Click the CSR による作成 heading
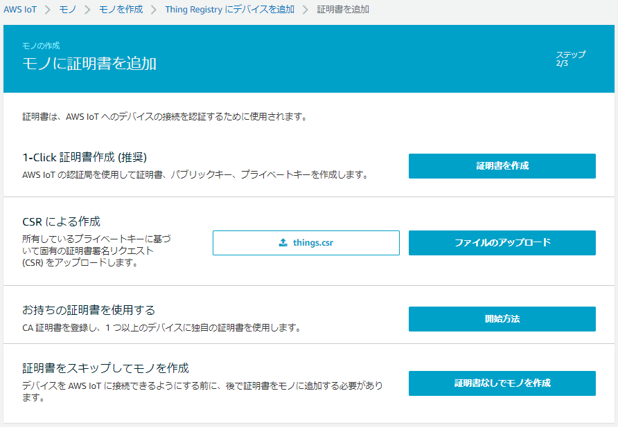Image resolution: width=618 pixels, height=427 pixels. pos(61,221)
